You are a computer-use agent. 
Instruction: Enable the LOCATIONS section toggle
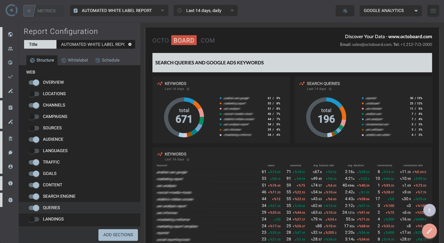(x=34, y=94)
